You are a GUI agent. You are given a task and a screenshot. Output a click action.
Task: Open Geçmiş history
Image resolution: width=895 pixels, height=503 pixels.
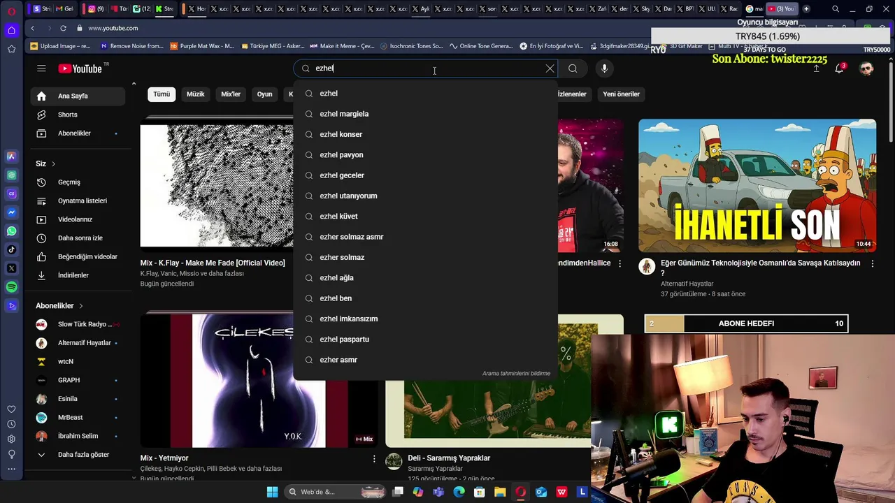tap(78, 182)
